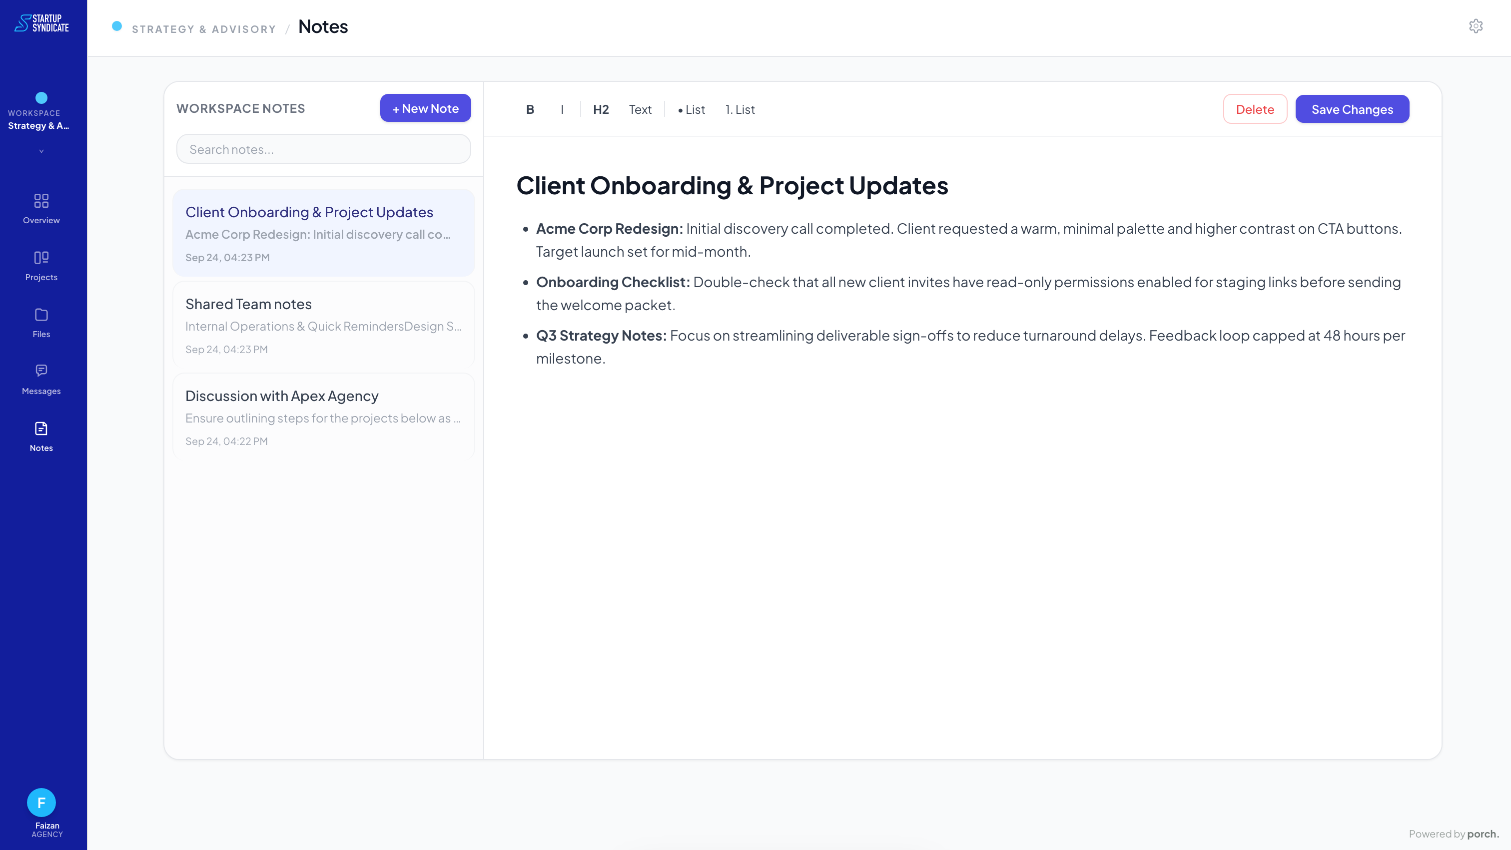This screenshot has height=850, width=1511.
Task: Click the Strategy & Advisory breadcrumb
Action: coord(203,29)
